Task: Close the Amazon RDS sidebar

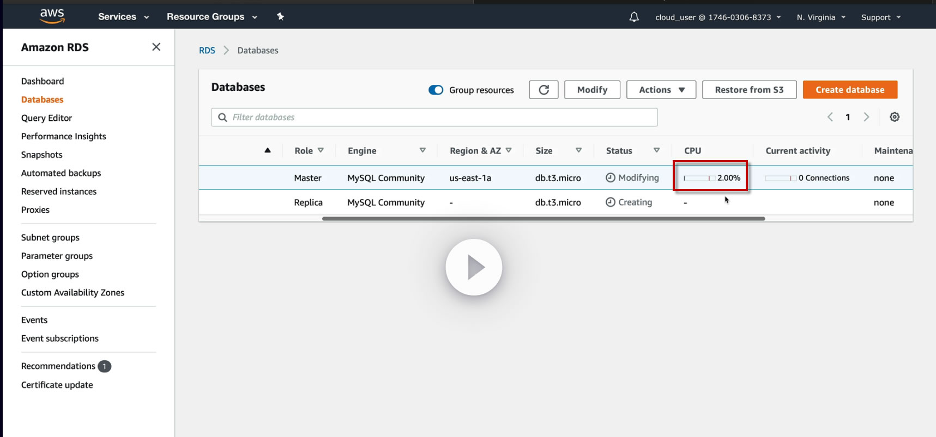Action: point(156,47)
